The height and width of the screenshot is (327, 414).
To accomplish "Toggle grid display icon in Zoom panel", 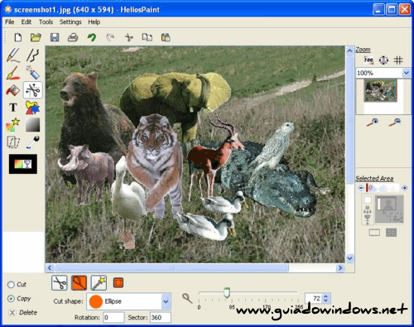I will pos(398,60).
